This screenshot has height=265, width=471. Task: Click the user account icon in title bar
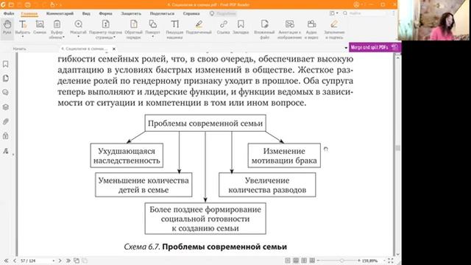pos(356,4)
